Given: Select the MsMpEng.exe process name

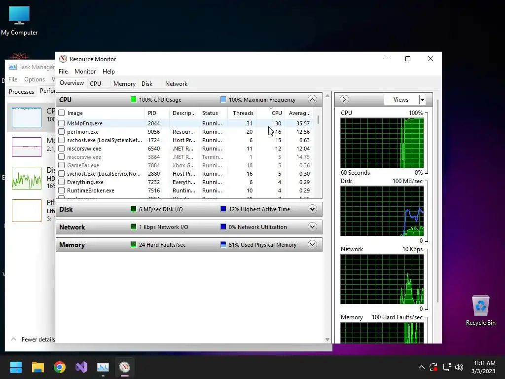Looking at the screenshot, I should pyautogui.click(x=85, y=123).
